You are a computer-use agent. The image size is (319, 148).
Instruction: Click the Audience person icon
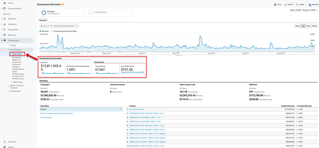(4, 24)
